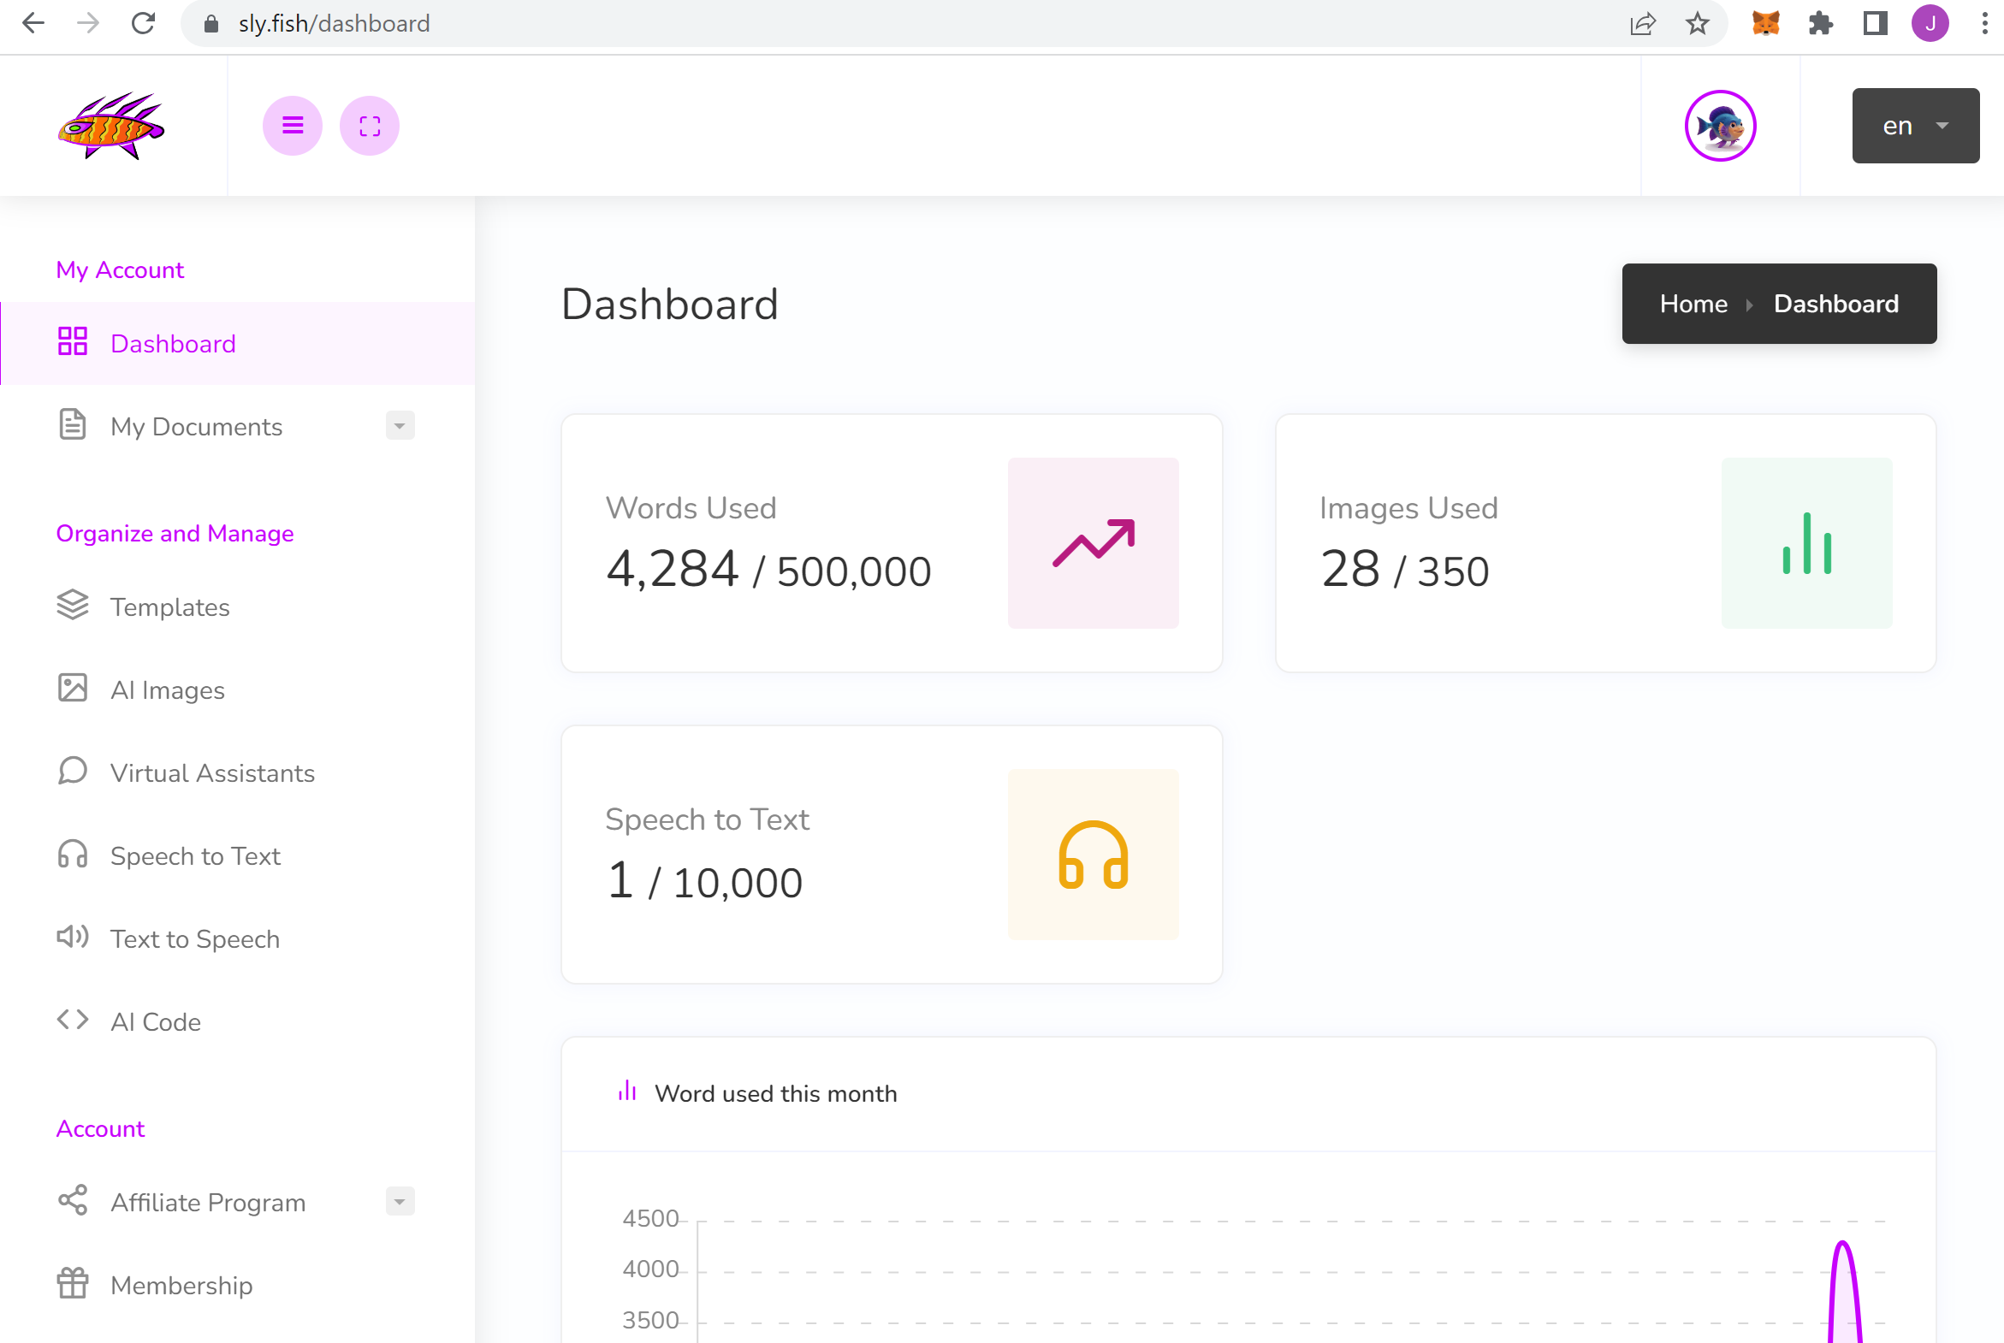Open My Documents menu item
This screenshot has width=2004, height=1343.
(x=196, y=427)
